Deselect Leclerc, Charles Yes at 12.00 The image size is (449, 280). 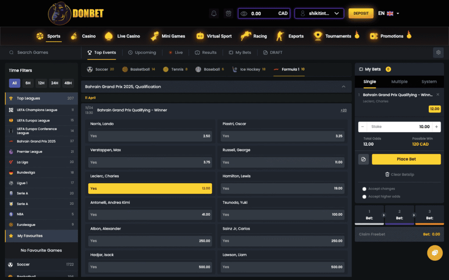150,189
